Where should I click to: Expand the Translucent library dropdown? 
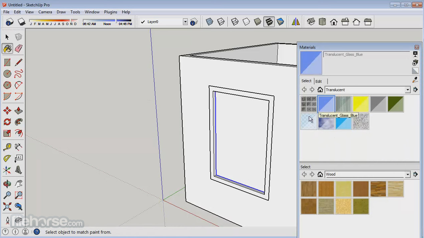[408, 90]
